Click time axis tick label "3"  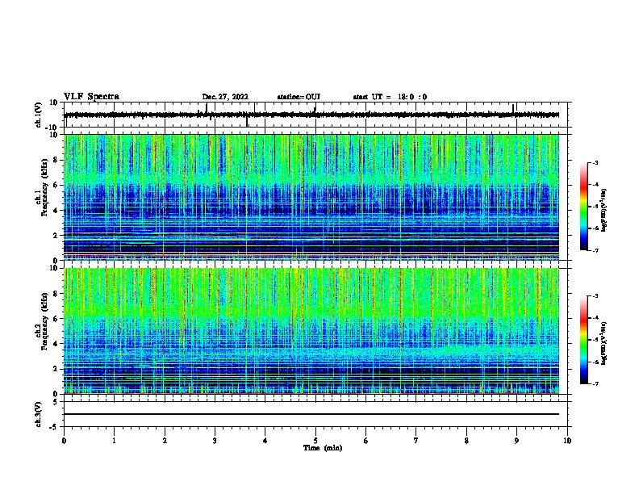pyautogui.click(x=215, y=441)
